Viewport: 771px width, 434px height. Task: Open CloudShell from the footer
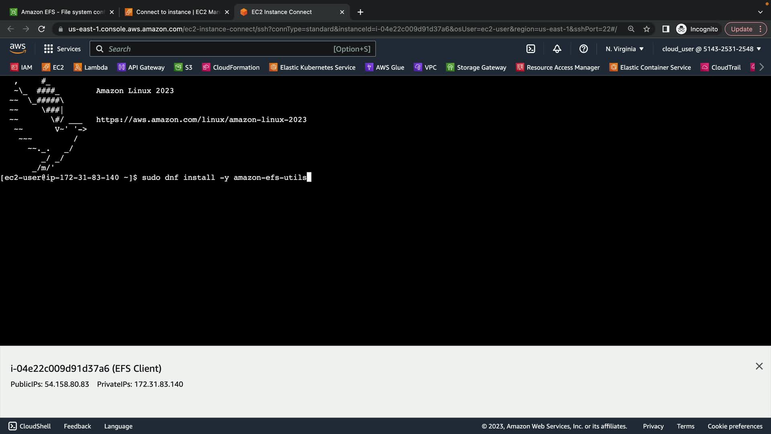click(x=30, y=426)
